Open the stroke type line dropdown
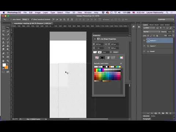Screen dimensions: 176x132 pyautogui.click(x=116, y=52)
